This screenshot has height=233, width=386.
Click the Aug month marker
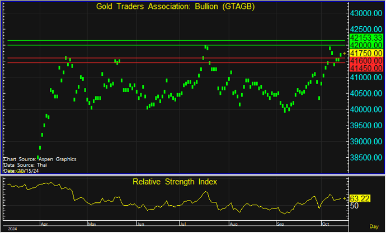click(x=233, y=224)
